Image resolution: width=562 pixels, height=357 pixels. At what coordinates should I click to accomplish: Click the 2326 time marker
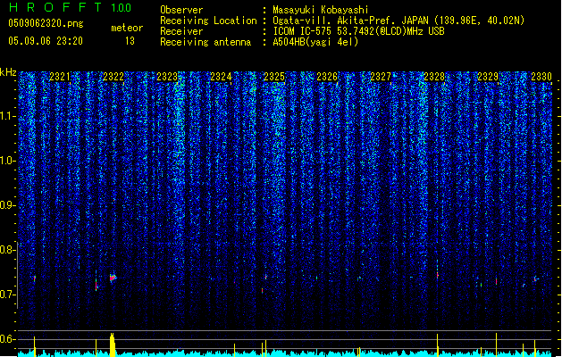click(x=327, y=76)
